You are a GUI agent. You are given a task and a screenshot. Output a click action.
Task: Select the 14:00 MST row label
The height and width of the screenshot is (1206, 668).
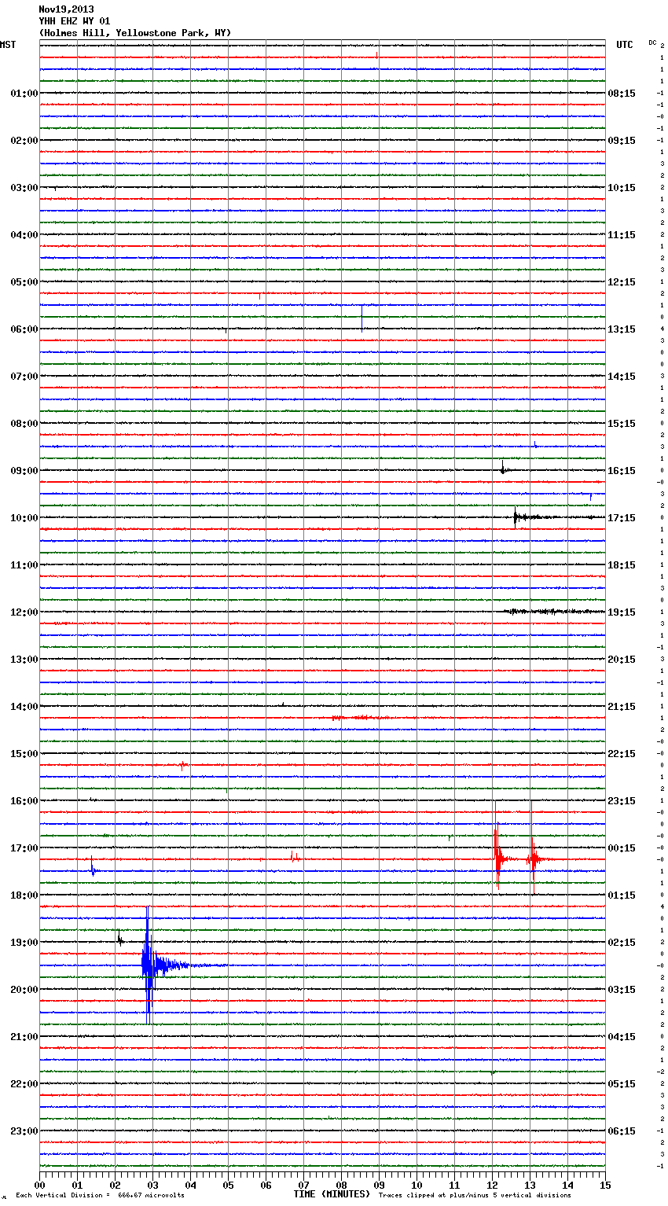[24, 707]
